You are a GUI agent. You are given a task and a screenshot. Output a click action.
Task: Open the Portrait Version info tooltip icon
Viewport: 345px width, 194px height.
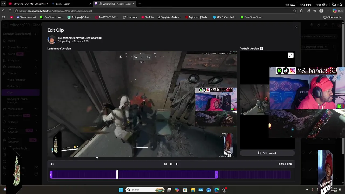tap(261, 48)
